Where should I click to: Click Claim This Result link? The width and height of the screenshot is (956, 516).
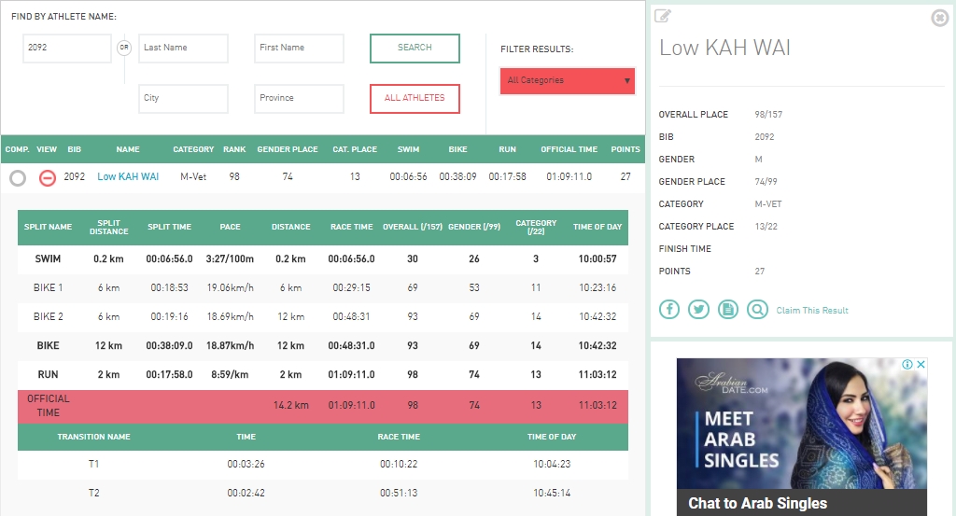coord(812,310)
